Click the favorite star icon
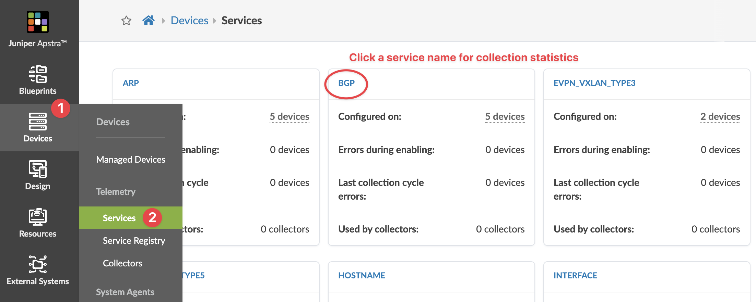The width and height of the screenshot is (756, 302). 126,21
